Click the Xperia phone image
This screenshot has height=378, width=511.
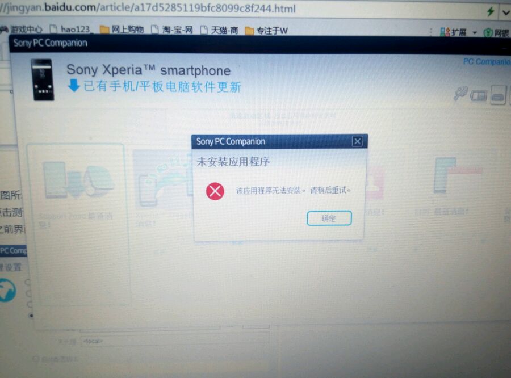click(43, 79)
